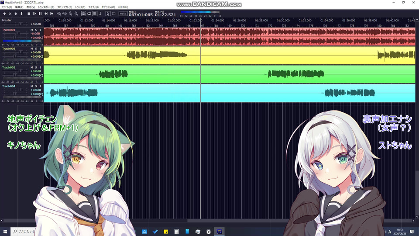Screen dimensions: 419x236
Task: Solo Track003 with its S button
Action: pyautogui.click(x=36, y=67)
